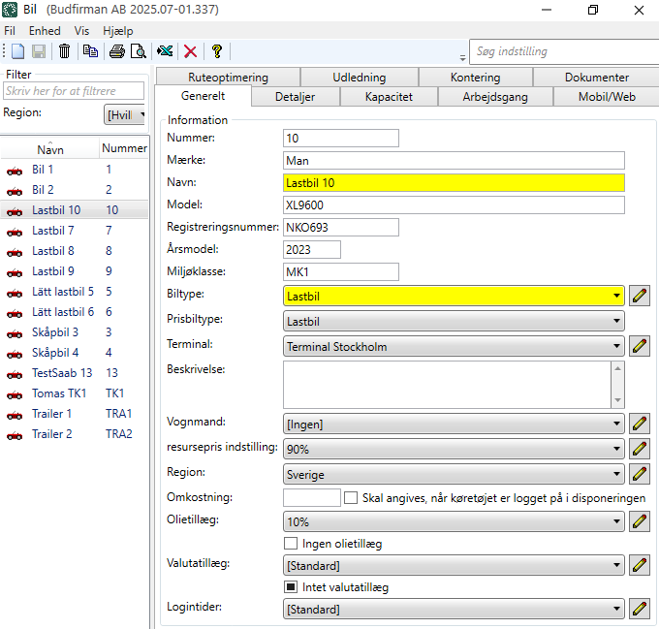Click the Registreringsnummer input field

pyautogui.click(x=340, y=228)
